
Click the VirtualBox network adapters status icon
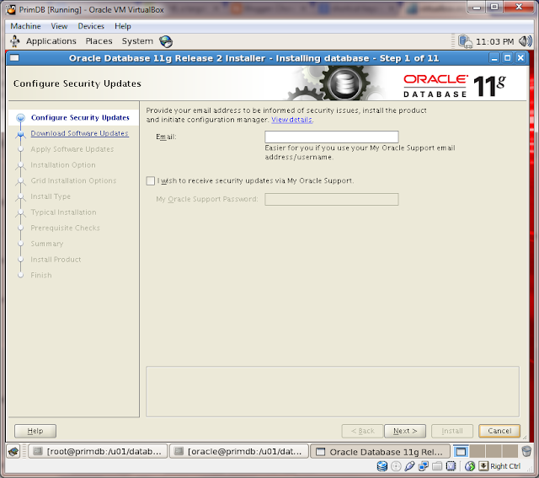(x=423, y=466)
